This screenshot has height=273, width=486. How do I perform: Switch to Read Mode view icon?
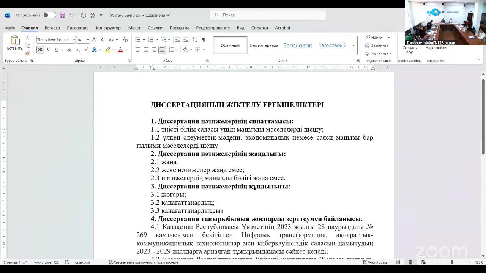coord(398,262)
